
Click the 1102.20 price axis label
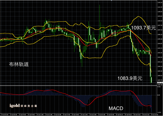pyautogui.click(x=160, y=3)
